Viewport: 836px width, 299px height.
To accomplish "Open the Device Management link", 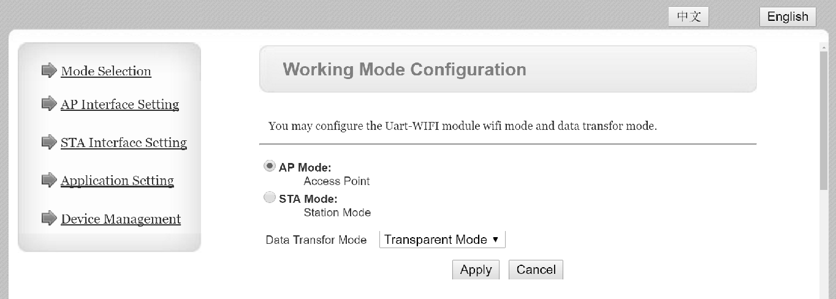I will coord(121,219).
